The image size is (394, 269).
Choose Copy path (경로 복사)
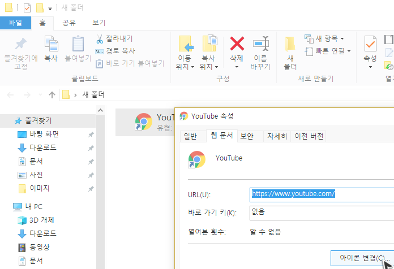(115, 51)
